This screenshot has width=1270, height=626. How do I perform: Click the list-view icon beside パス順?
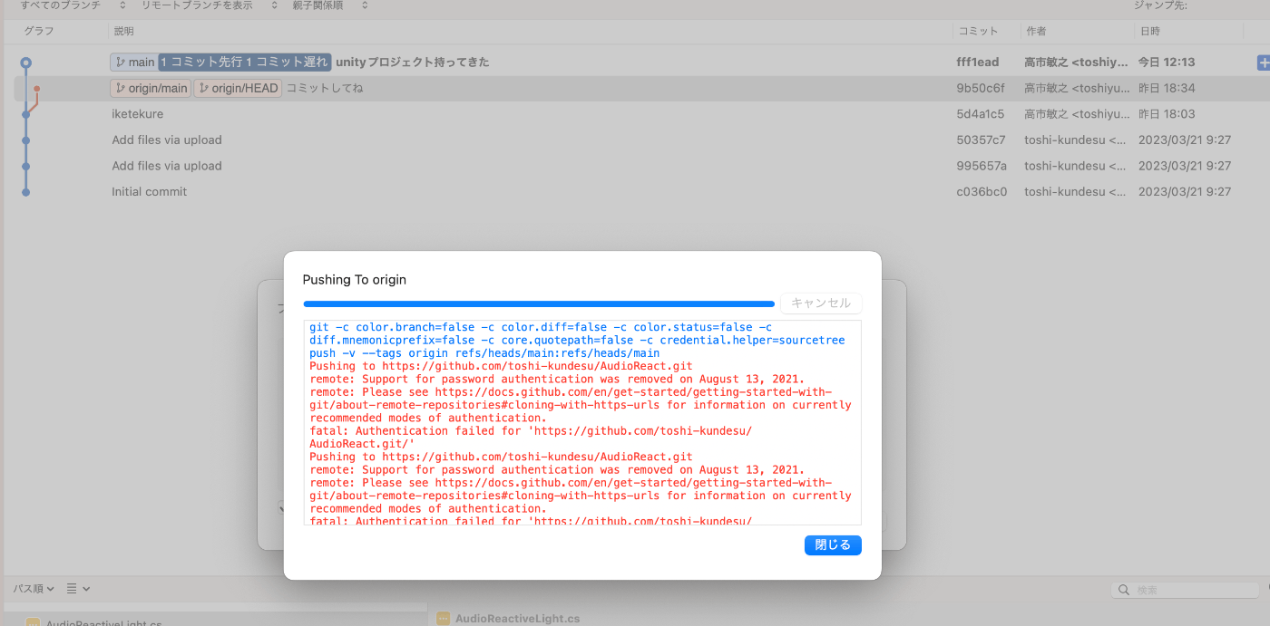[x=73, y=588]
